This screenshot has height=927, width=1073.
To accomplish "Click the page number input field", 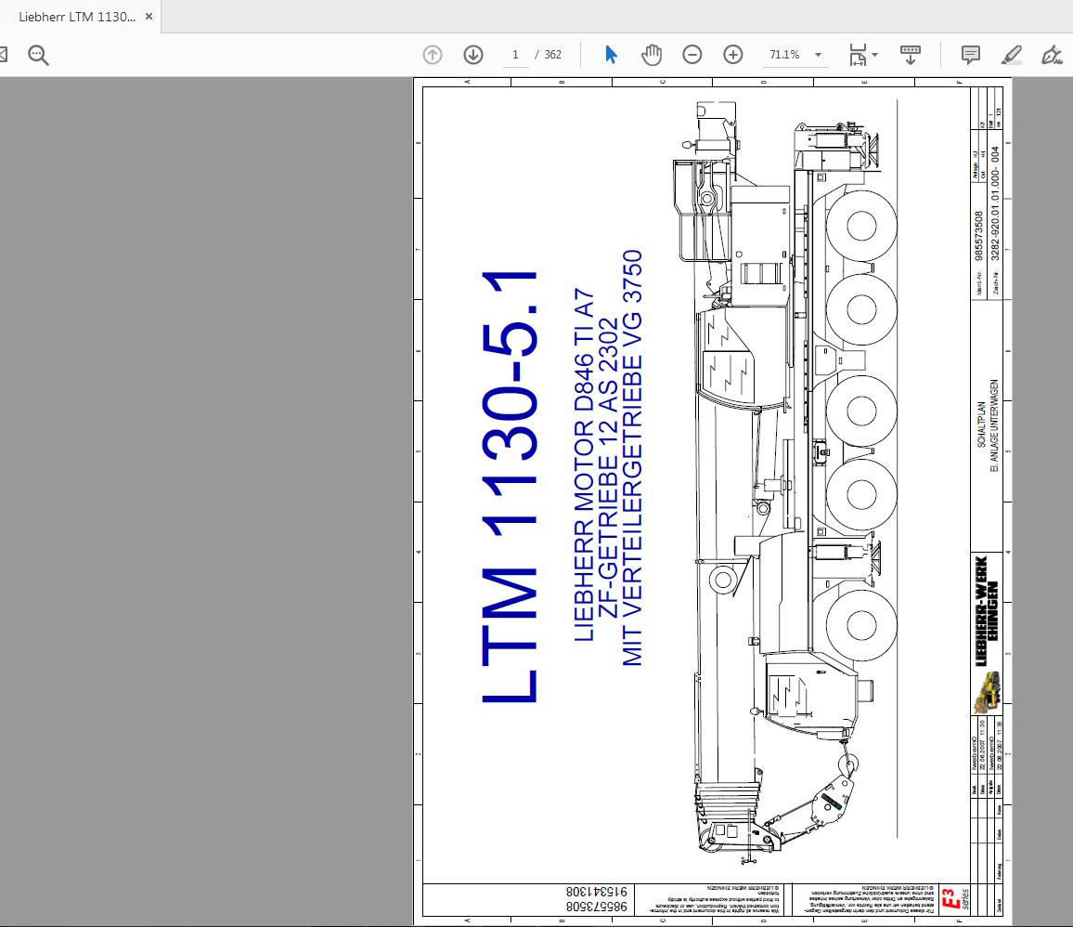I will (x=515, y=55).
